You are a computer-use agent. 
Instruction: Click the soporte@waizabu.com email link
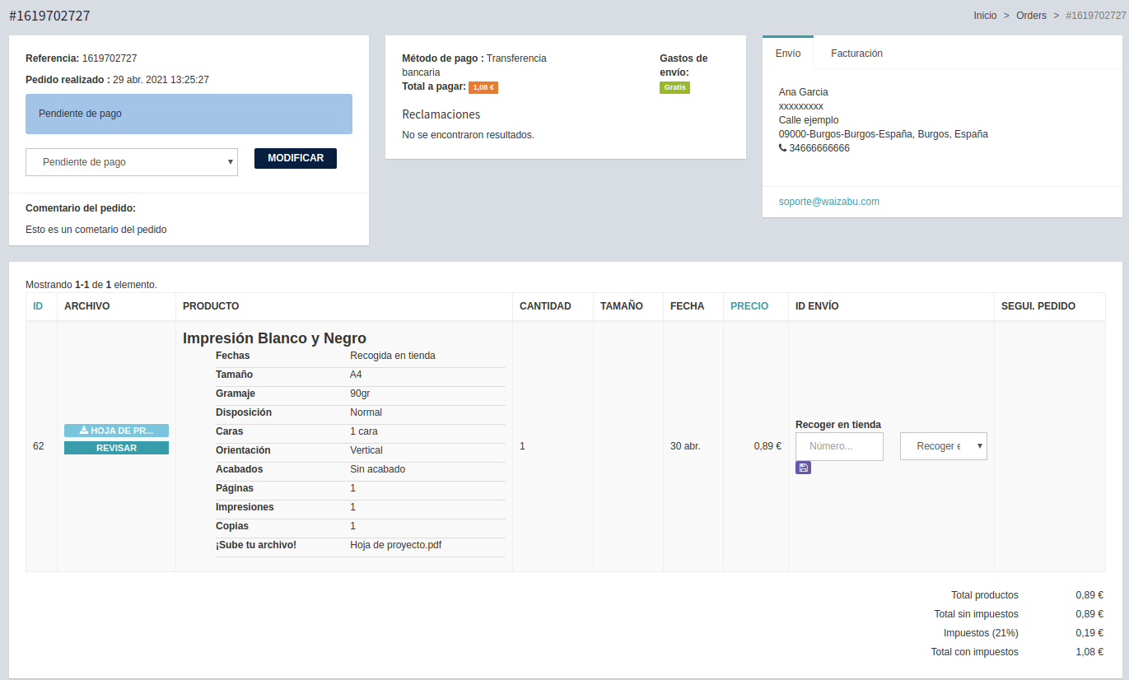[x=829, y=202]
